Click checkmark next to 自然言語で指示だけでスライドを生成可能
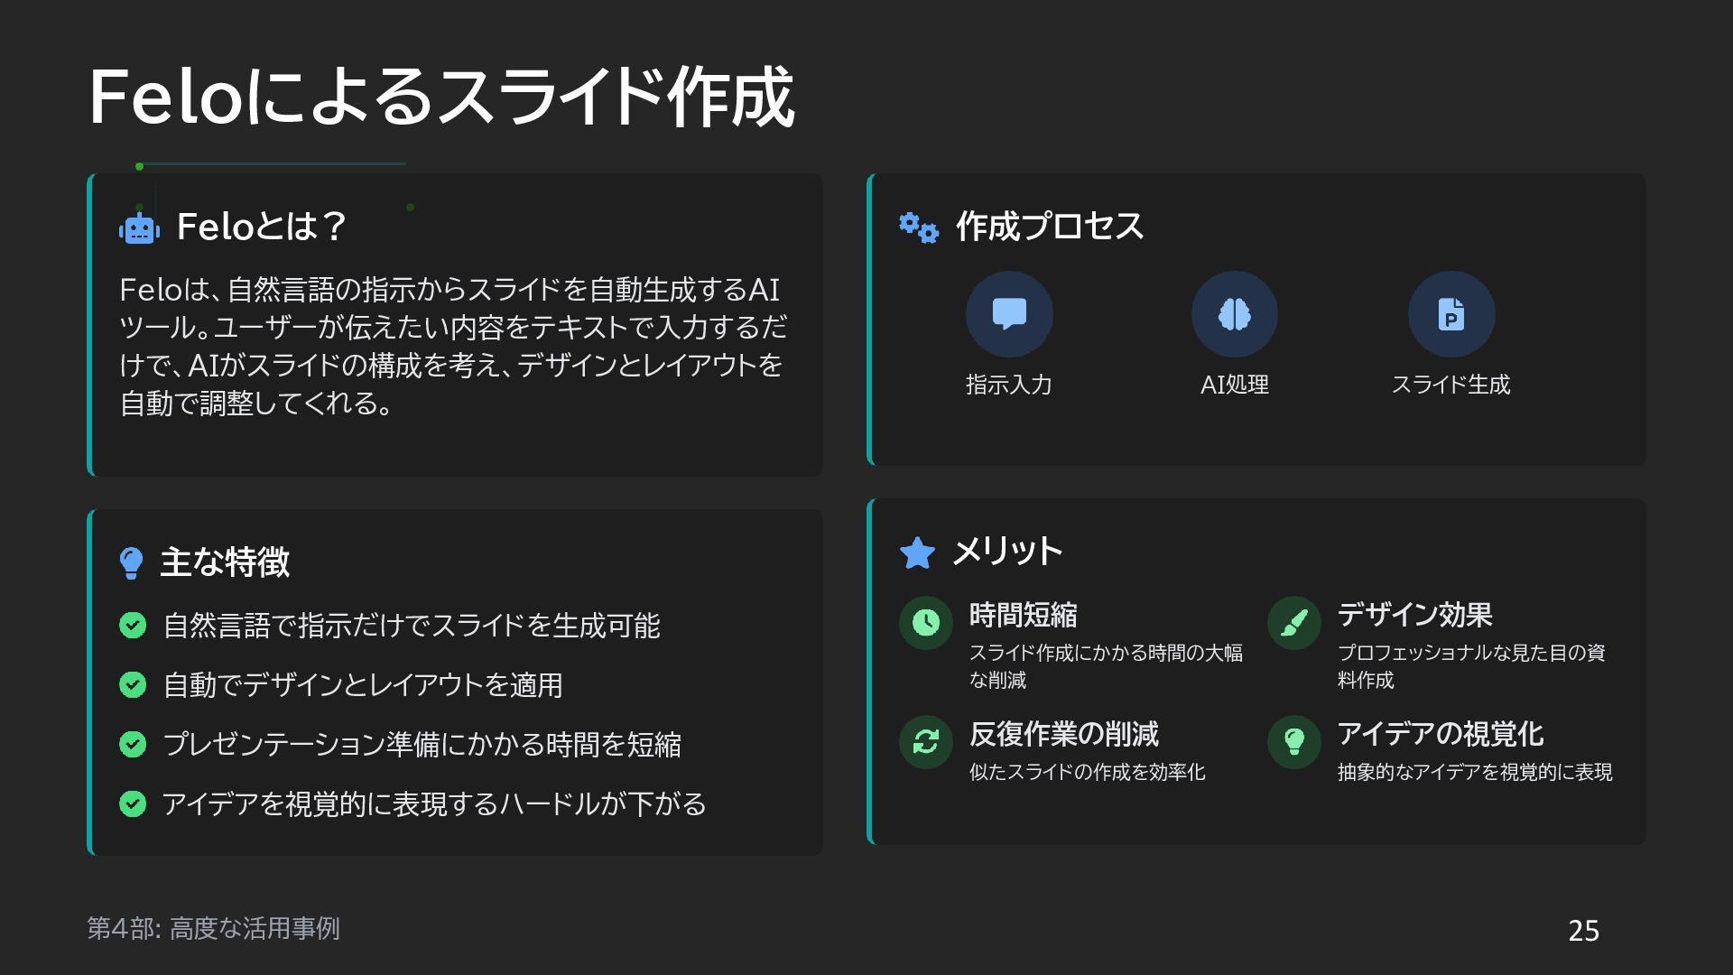 pyautogui.click(x=133, y=625)
